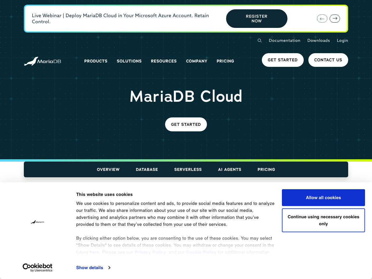Open the Privacy Policy link
This screenshot has width=372, height=279.
[x=150, y=252]
